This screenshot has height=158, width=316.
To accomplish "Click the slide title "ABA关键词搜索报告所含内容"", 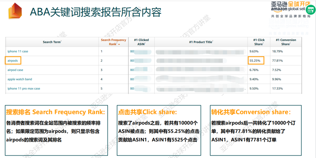I will pos(96,12).
